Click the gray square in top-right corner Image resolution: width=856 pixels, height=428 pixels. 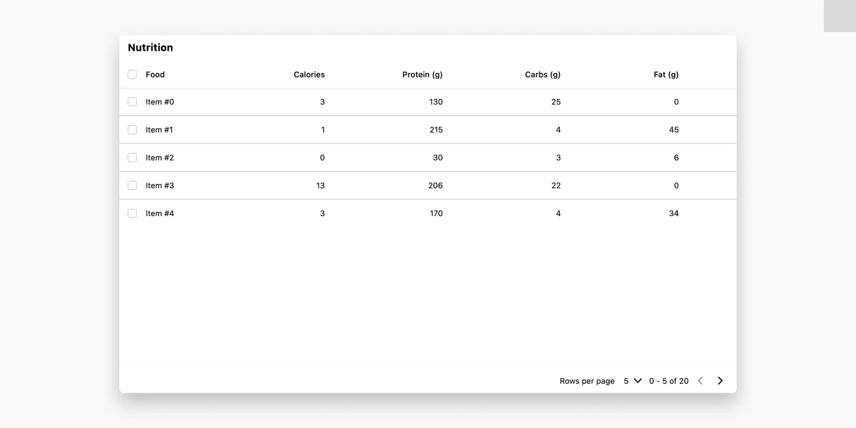pos(839,16)
